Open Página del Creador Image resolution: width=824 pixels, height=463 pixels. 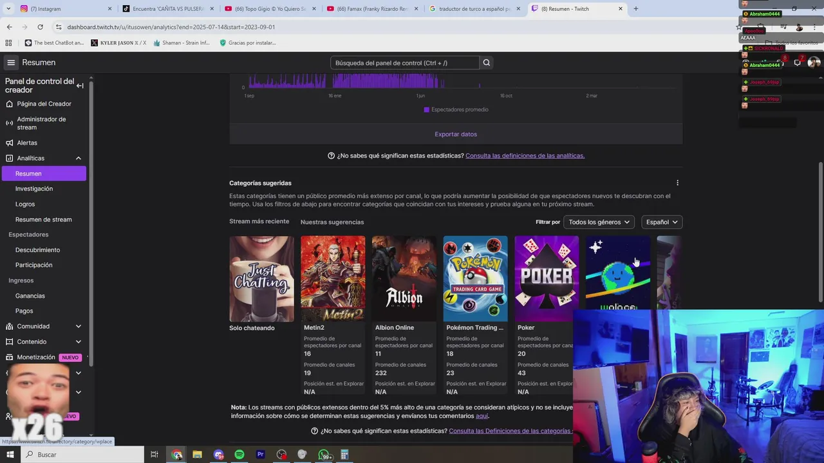pos(44,104)
